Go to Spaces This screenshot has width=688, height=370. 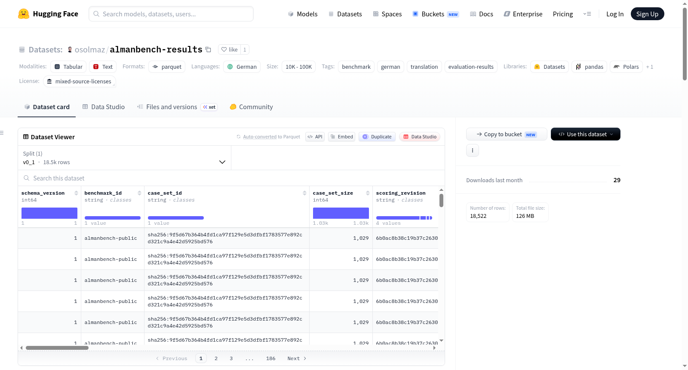point(387,14)
